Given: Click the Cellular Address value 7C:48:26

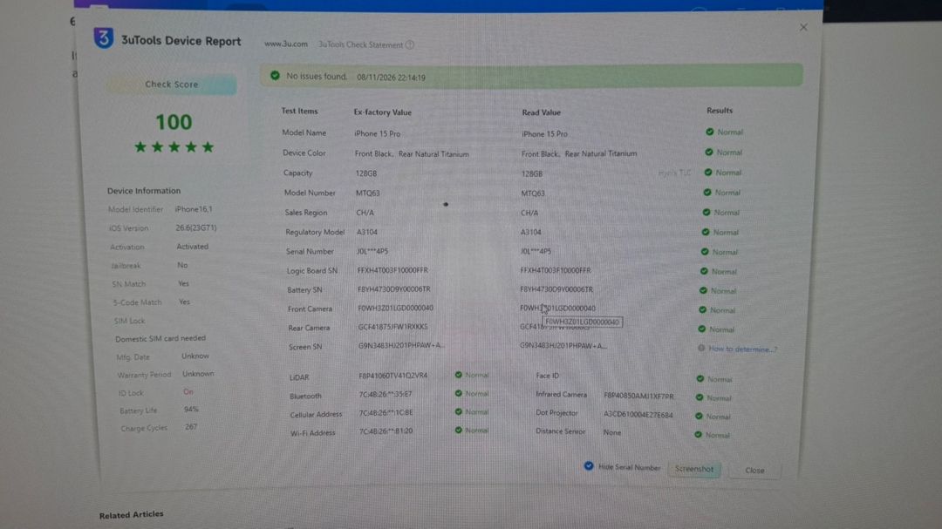Looking at the screenshot, I should [386, 412].
